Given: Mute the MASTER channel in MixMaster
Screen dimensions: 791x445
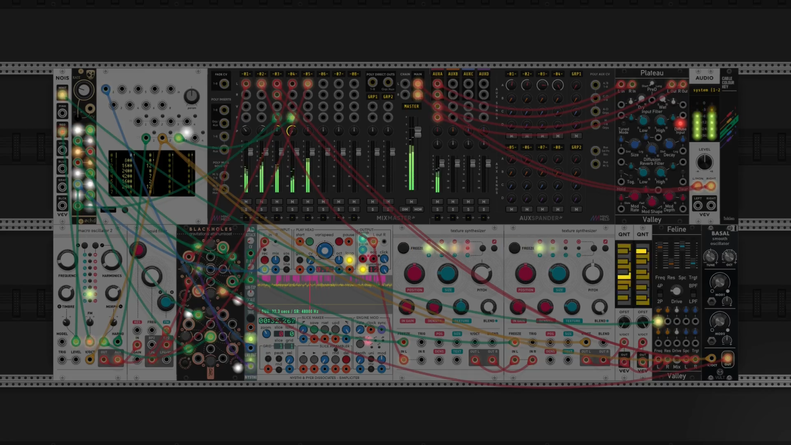Looking at the screenshot, I should pos(411,201).
